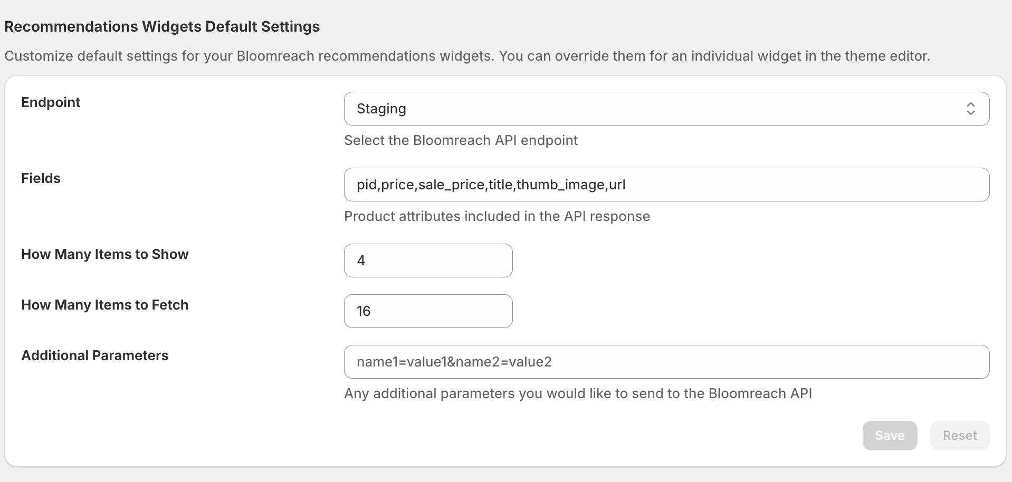Click the up-down chevron in Endpoint selector

point(970,109)
